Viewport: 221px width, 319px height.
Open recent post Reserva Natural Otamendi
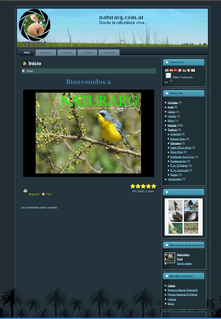point(183,290)
